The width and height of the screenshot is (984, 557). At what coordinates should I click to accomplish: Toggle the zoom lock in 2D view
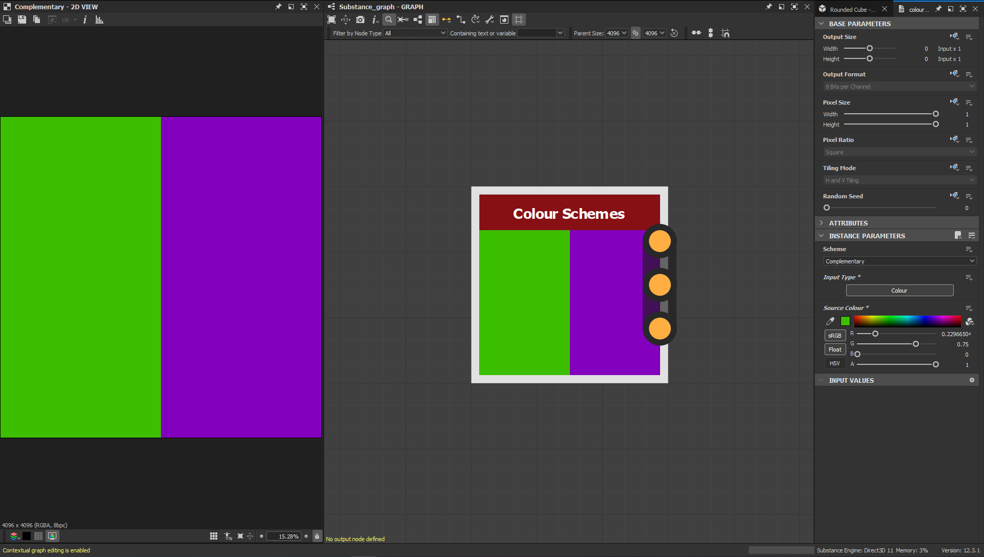coord(317,536)
